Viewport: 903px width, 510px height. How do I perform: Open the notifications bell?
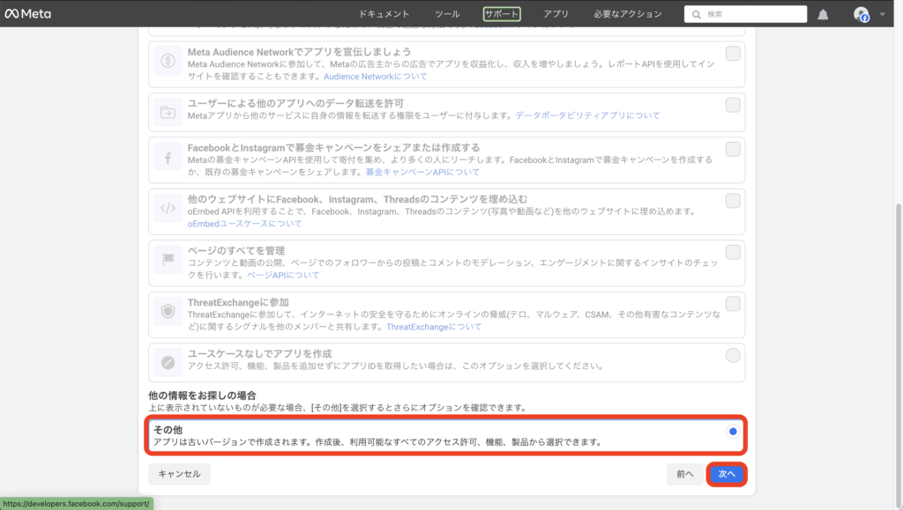(823, 14)
